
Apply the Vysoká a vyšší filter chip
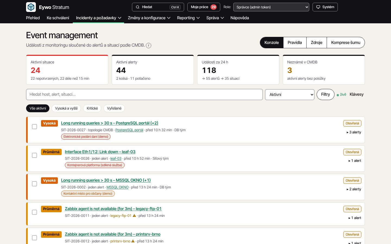(66, 108)
